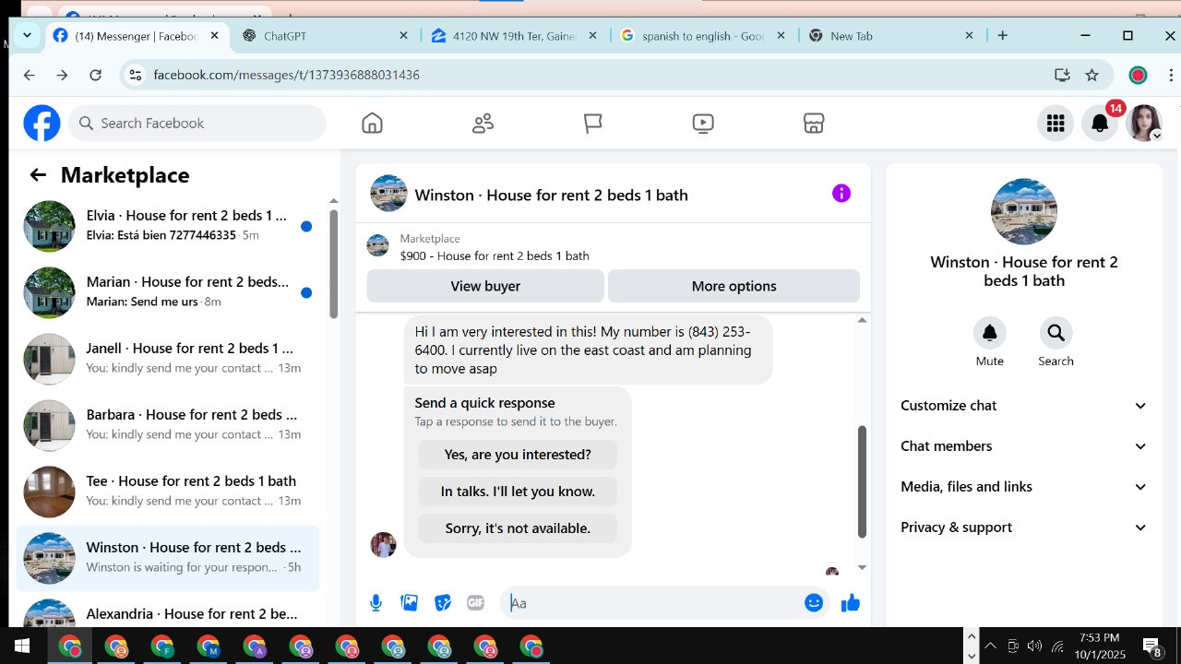Expand Chat members section
This screenshot has height=664, width=1181.
[x=1024, y=446]
